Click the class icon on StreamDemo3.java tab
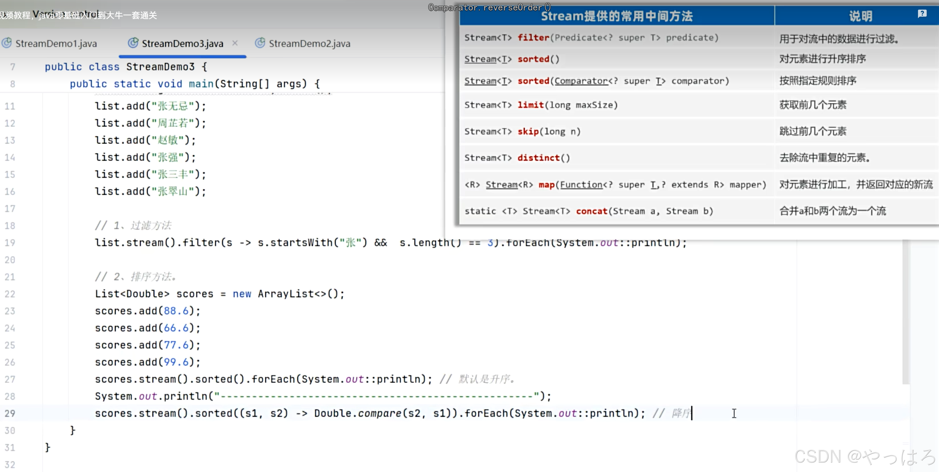Screen dimensions: 939x472 (x=133, y=43)
